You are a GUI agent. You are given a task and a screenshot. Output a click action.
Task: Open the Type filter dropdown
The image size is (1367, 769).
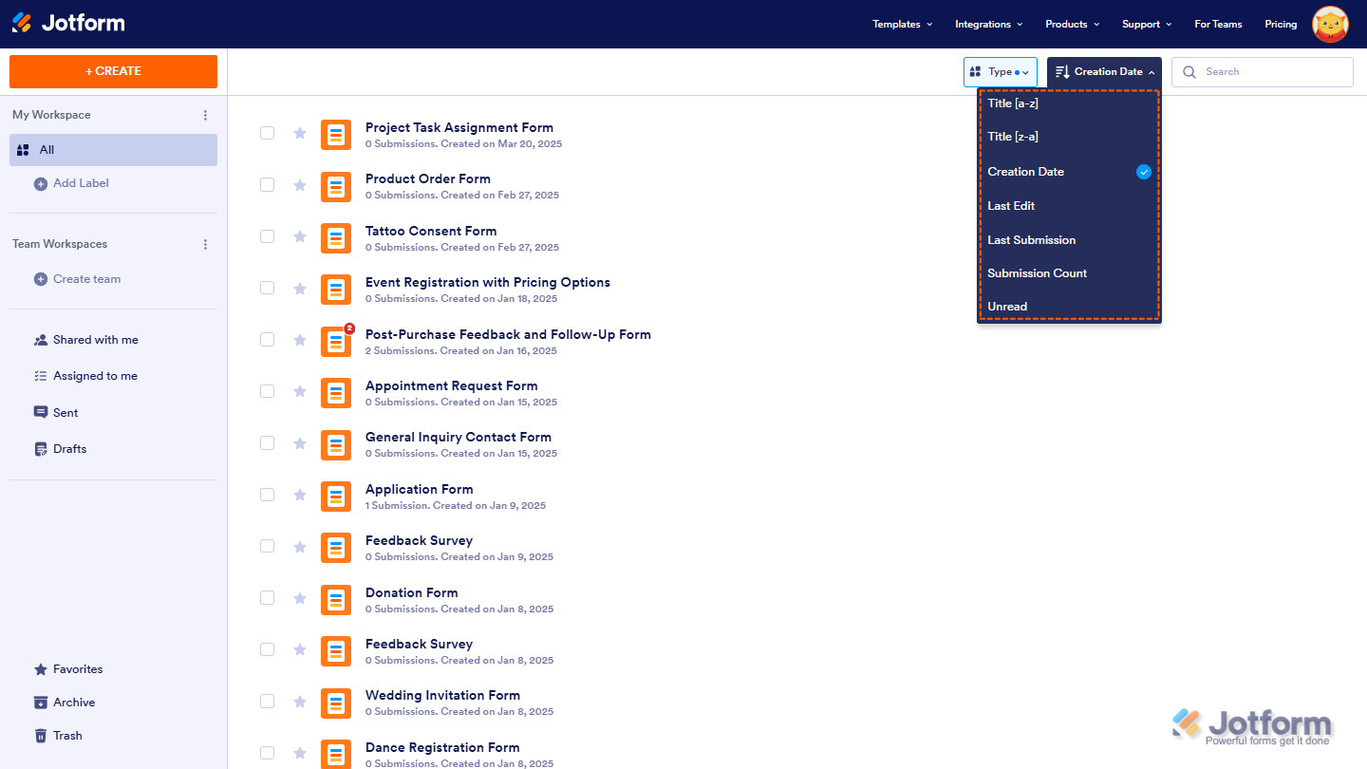[1000, 71]
